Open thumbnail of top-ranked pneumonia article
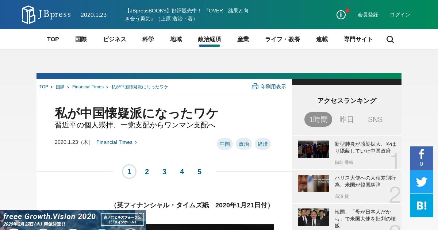438x230 pixels. tap(313, 149)
